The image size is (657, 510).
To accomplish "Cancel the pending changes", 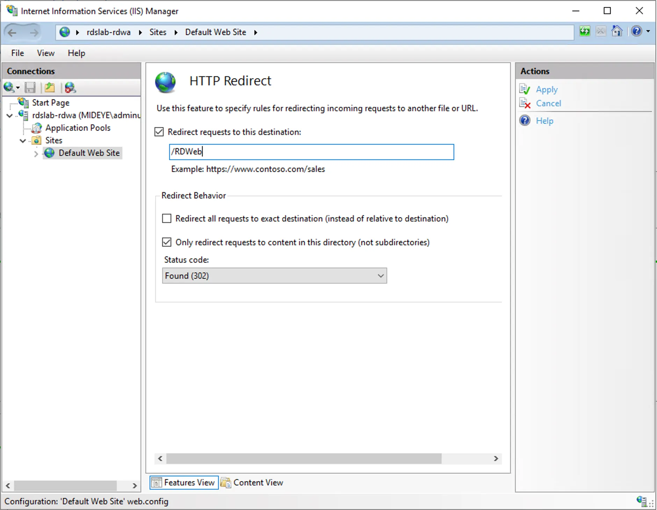I will click(549, 103).
